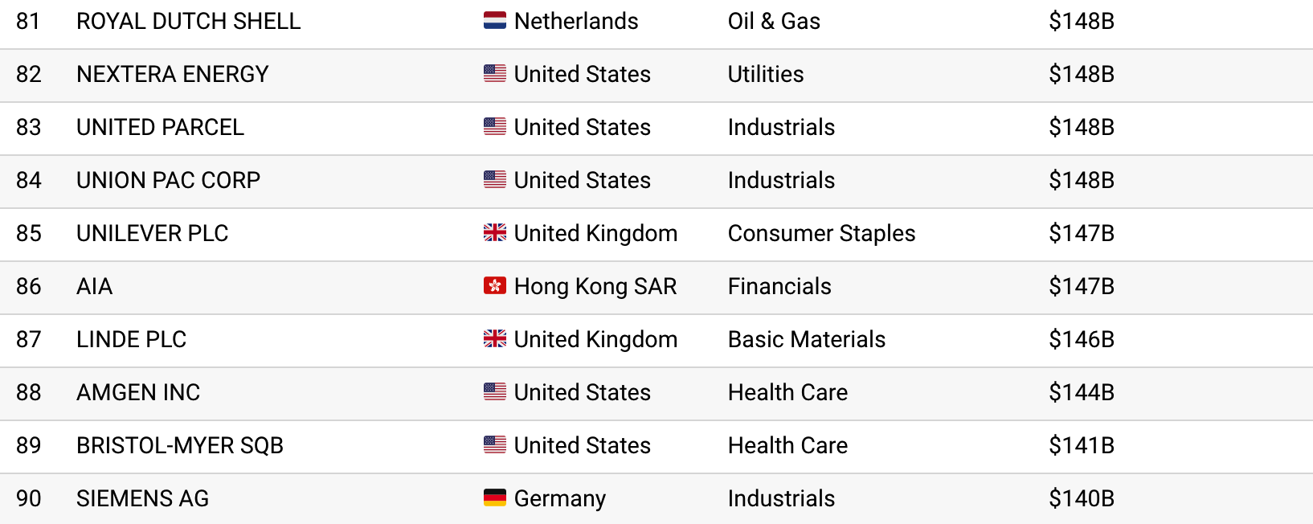The width and height of the screenshot is (1313, 524).
Task: Select the ROYAL DUTCH SHELL company name
Action: pos(188,21)
